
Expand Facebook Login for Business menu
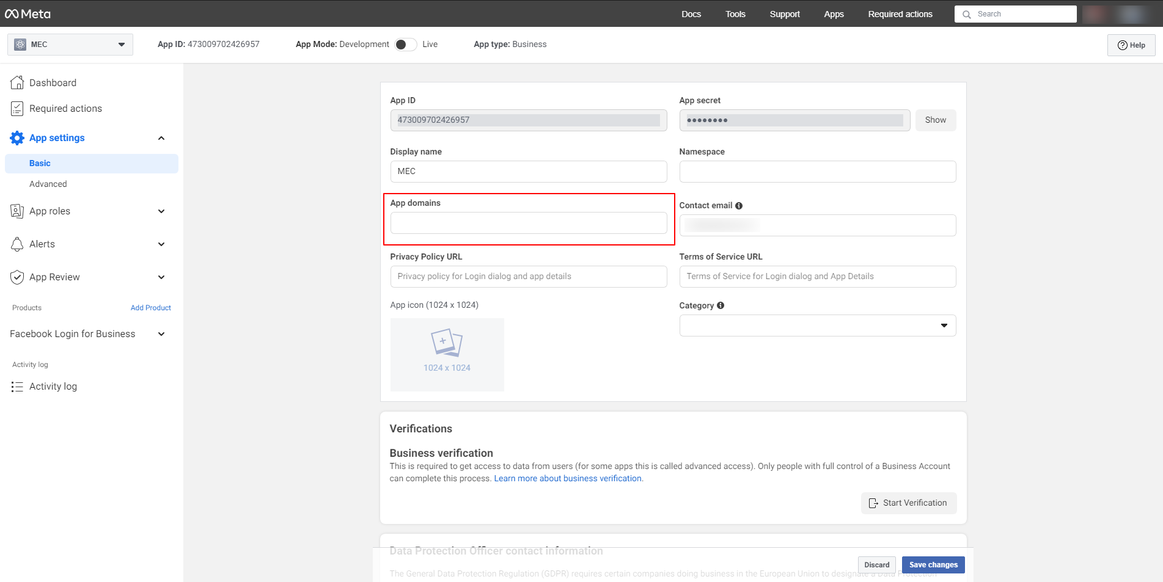(x=161, y=334)
